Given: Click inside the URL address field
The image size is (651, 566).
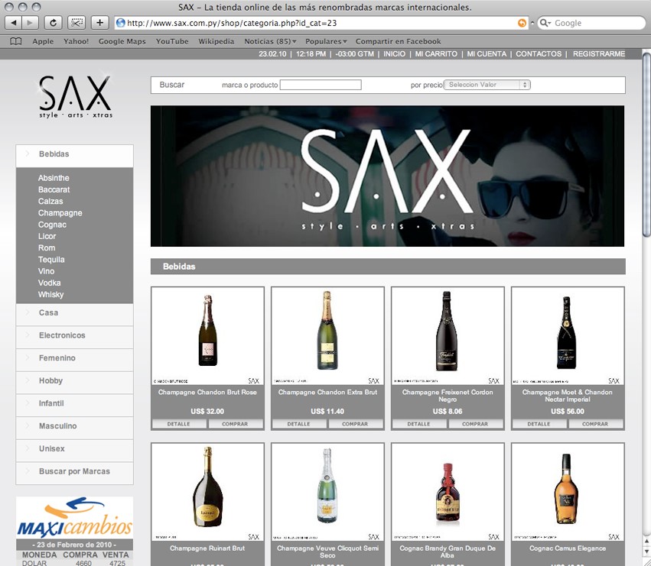Looking at the screenshot, I should tap(320, 23).
